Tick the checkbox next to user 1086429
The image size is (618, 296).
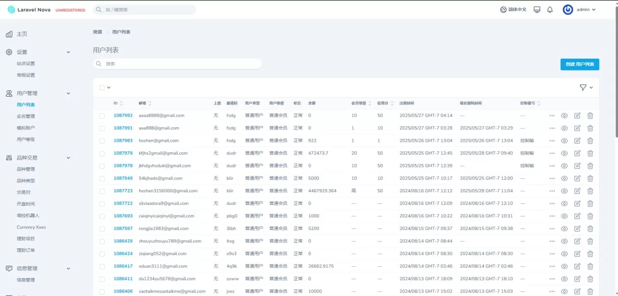click(x=102, y=241)
